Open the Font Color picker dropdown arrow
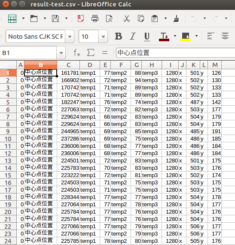235x245 pixels. point(175,36)
